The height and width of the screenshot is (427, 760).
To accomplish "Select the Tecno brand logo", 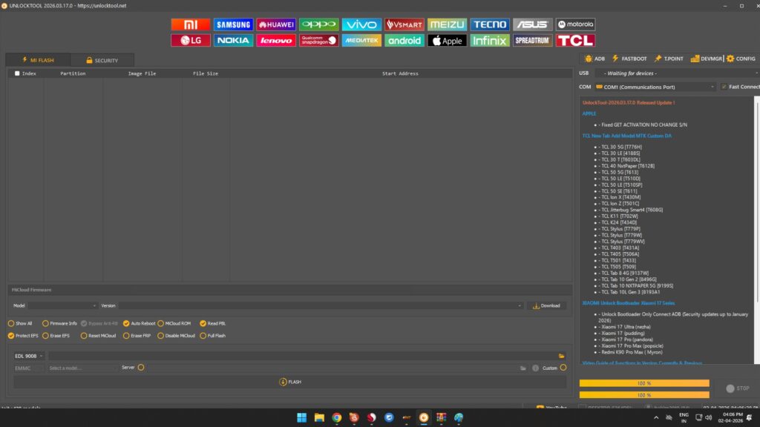I will point(490,24).
